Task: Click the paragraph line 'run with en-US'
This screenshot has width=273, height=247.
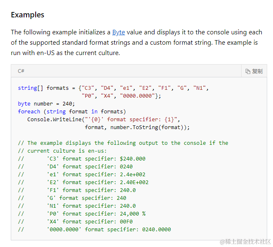Action: point(65,53)
